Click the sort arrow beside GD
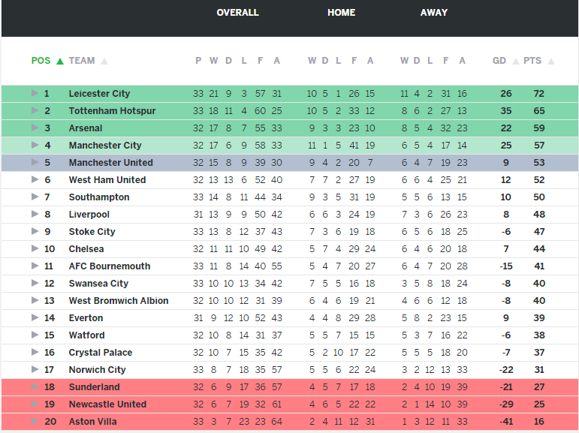The image size is (579, 433). pos(514,62)
